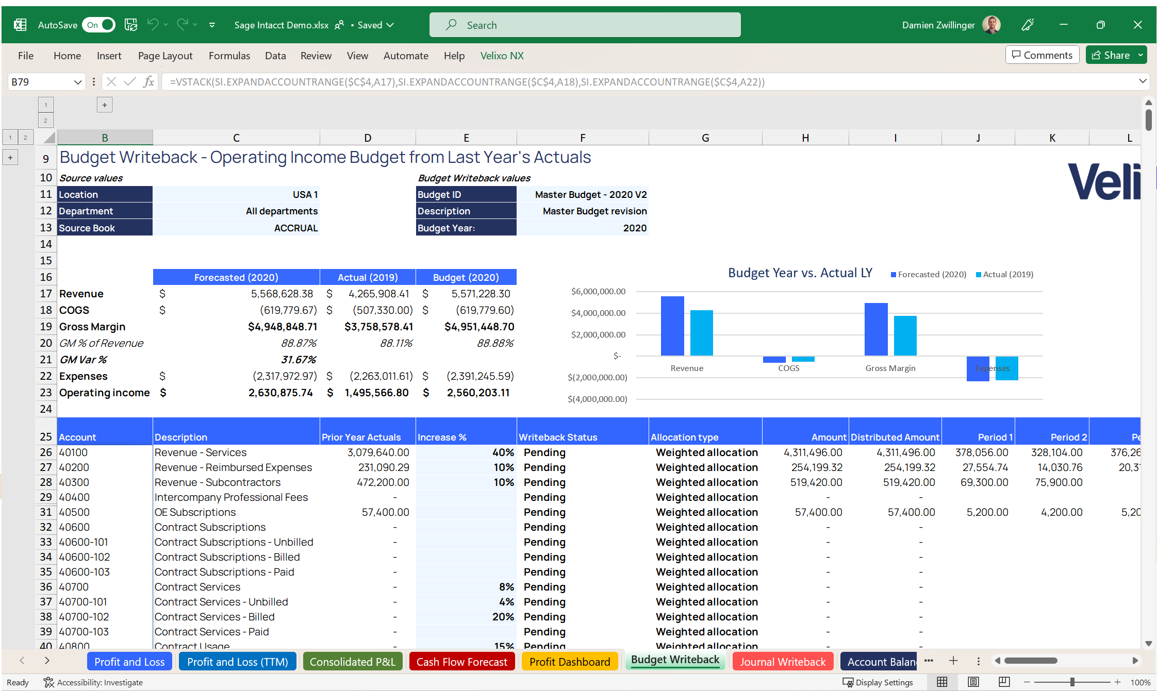The image size is (1157, 691).
Task: Select the Budget ID value cell
Action: coord(583,194)
